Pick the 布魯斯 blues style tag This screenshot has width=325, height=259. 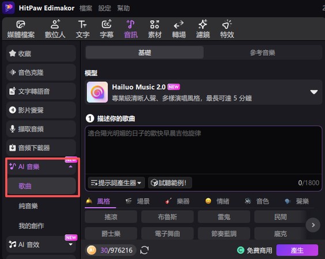point(167,217)
